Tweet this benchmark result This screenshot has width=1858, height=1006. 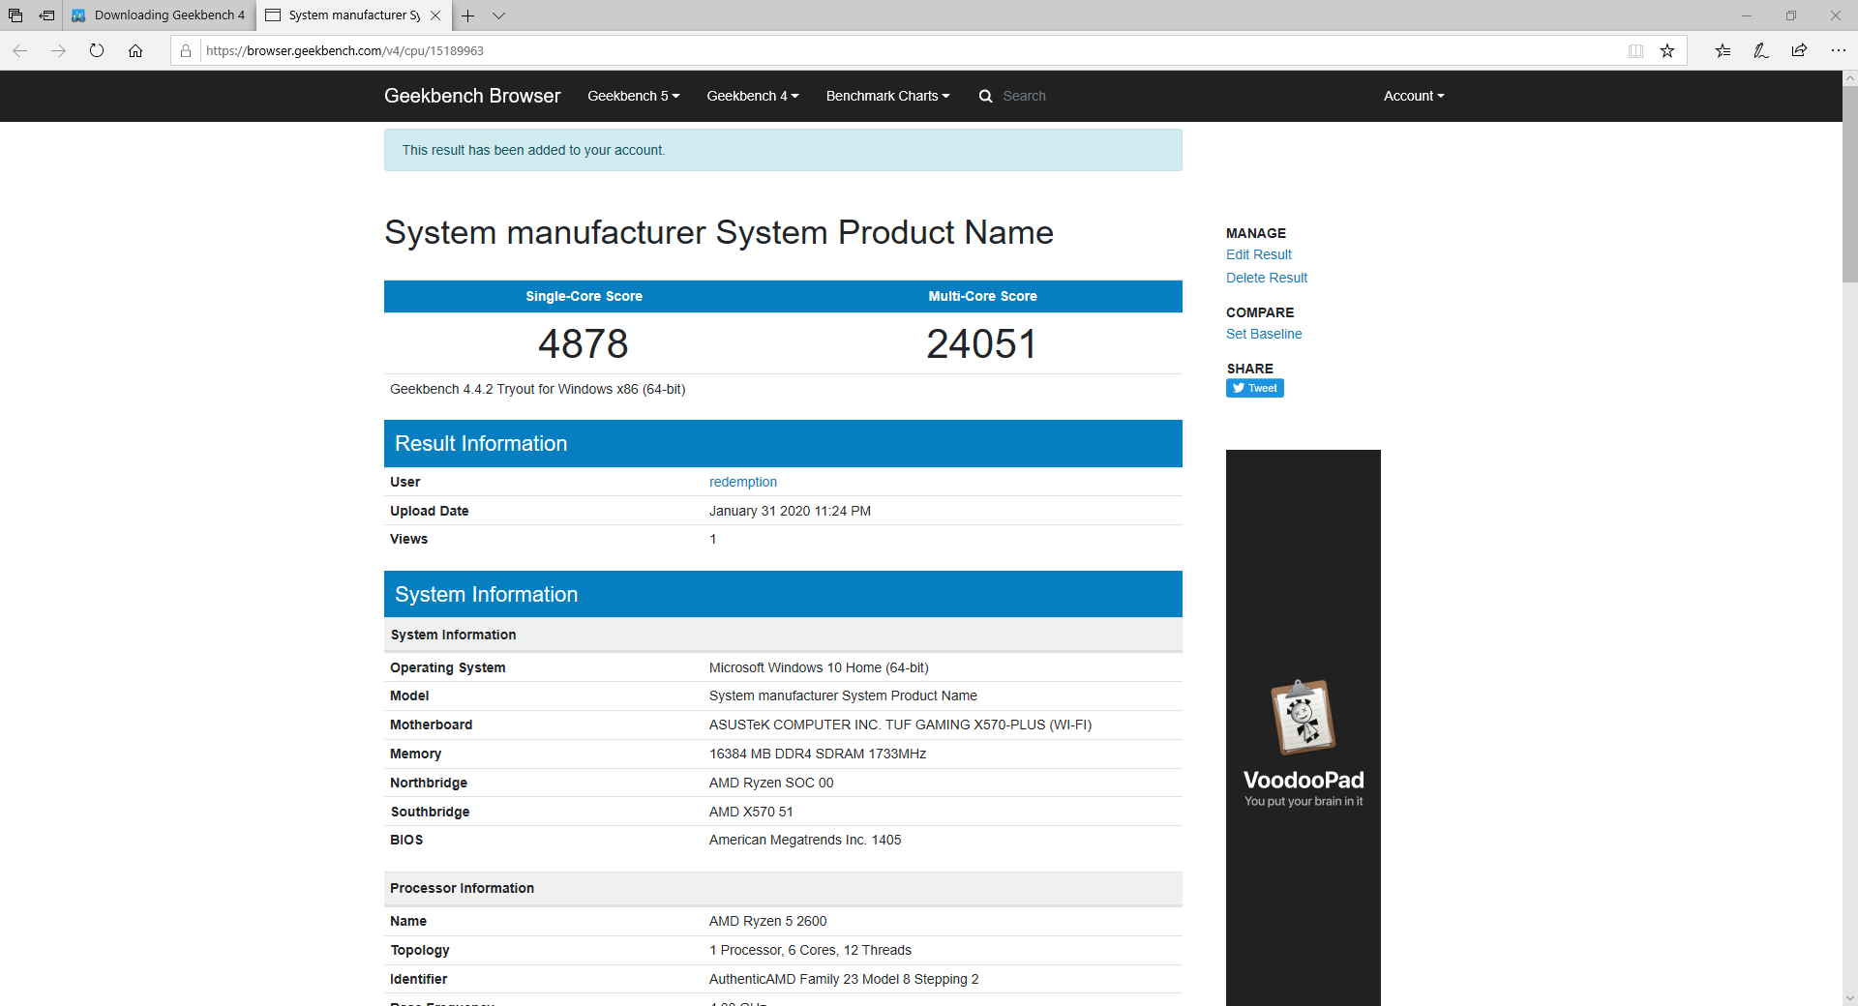1255,388
